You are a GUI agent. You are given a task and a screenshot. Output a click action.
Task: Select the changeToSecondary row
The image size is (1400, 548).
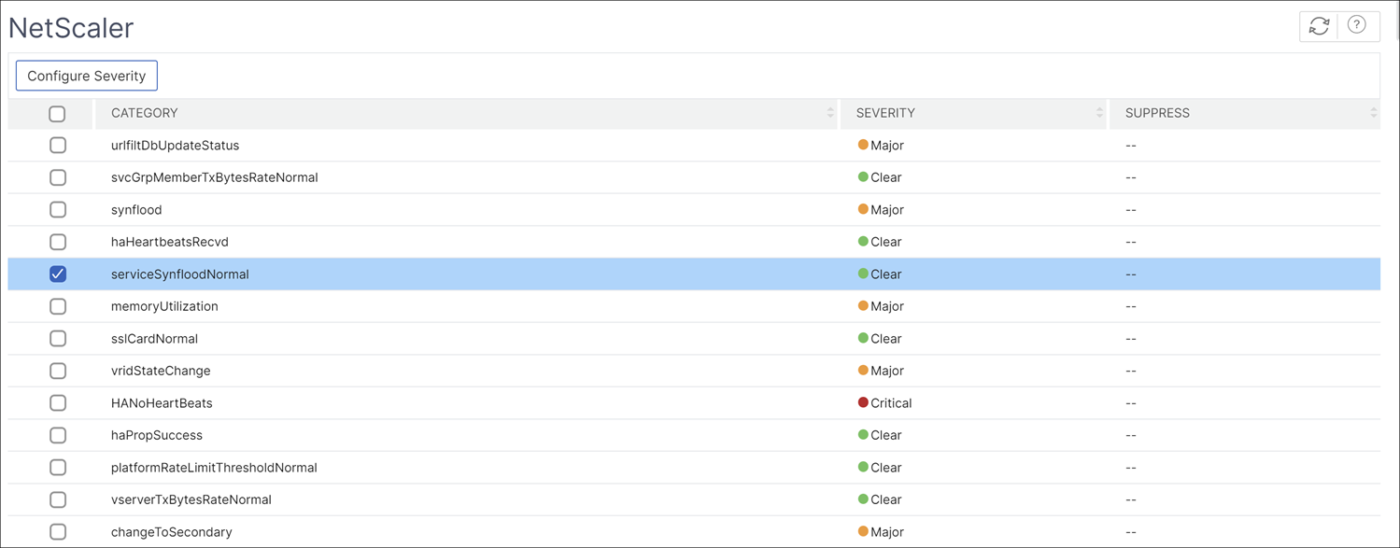(694, 531)
